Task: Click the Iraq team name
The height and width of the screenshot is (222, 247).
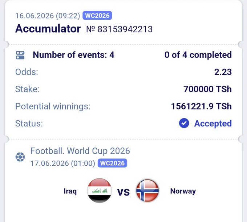Action: (x=70, y=191)
